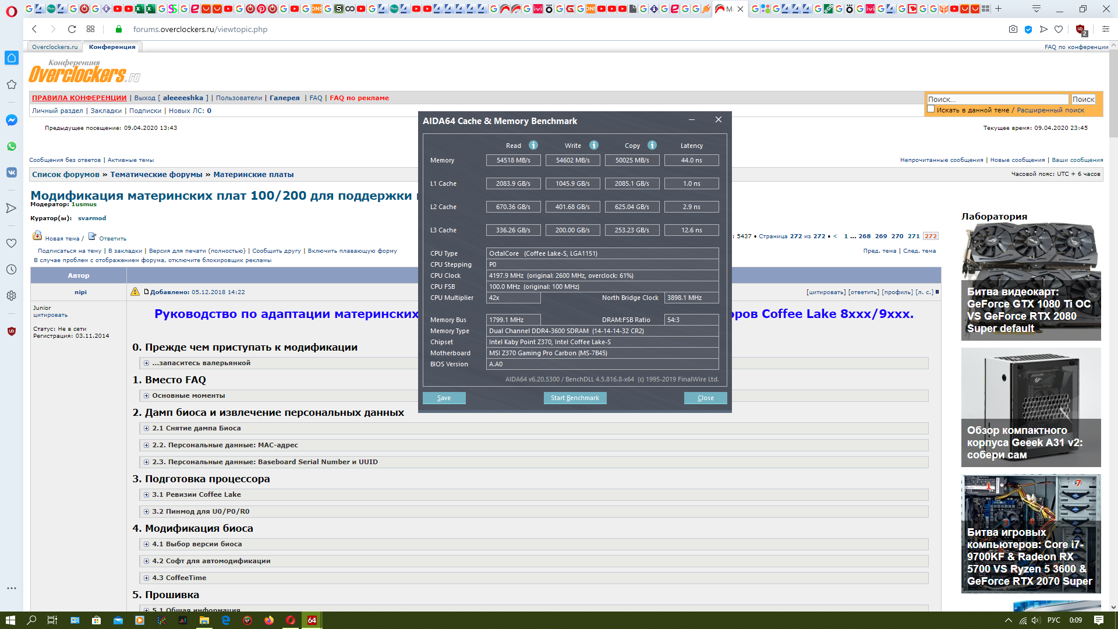Image resolution: width=1118 pixels, height=629 pixels.
Task: Open FAQ menu link in forum header
Action: pos(316,98)
